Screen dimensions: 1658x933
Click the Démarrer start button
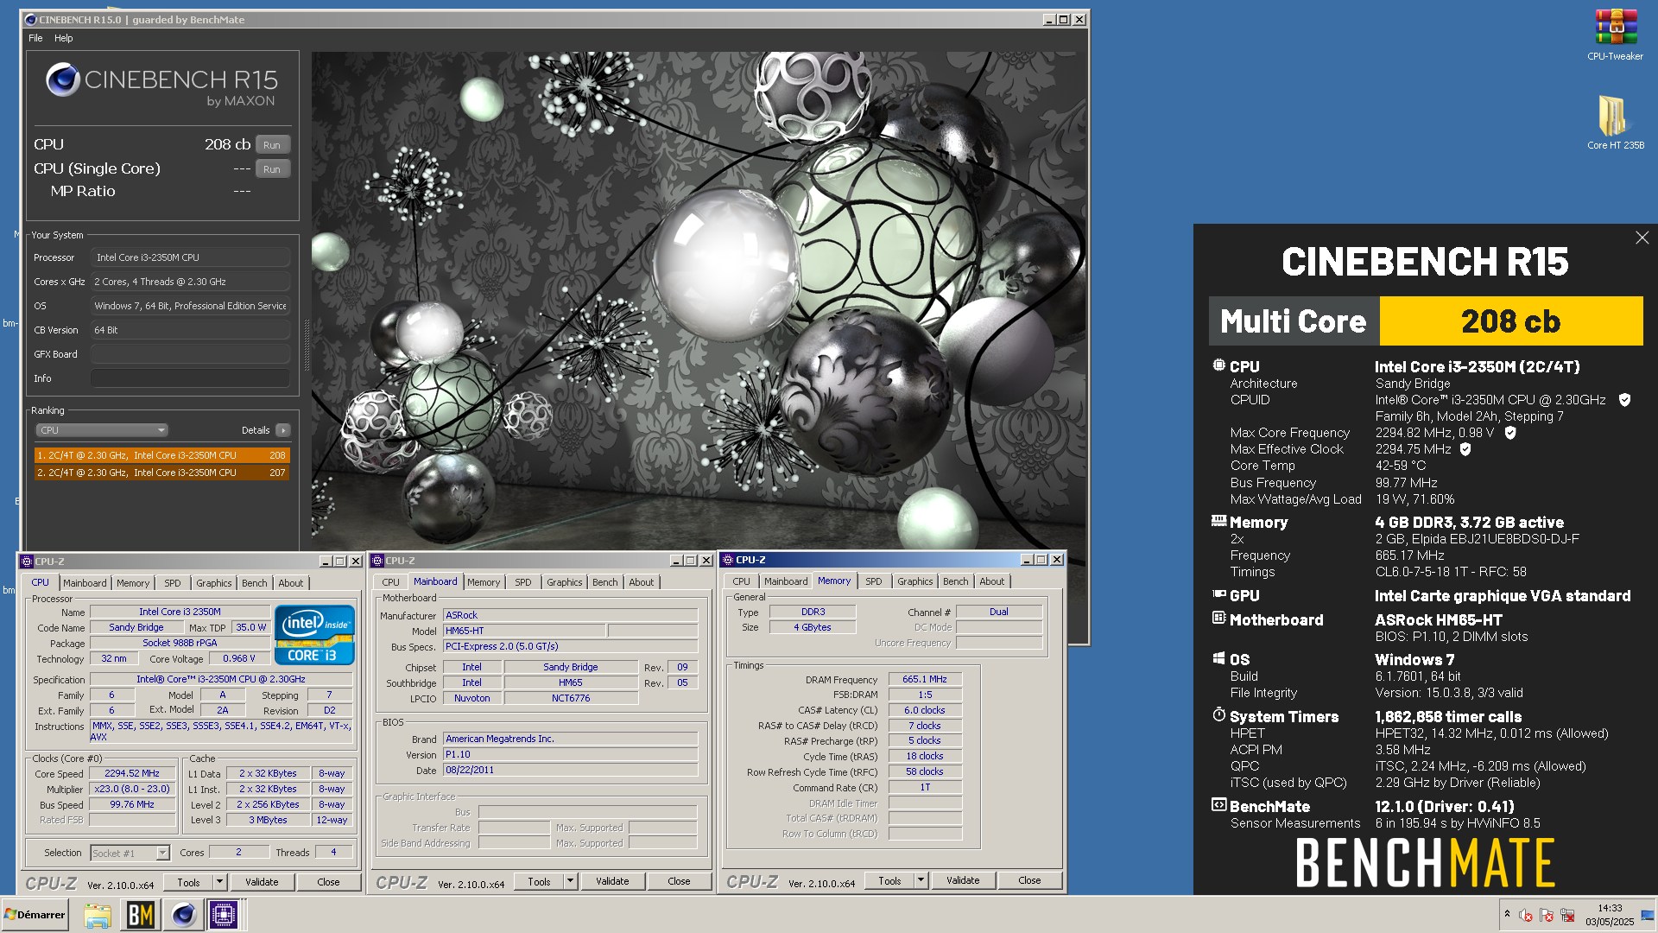click(x=35, y=915)
